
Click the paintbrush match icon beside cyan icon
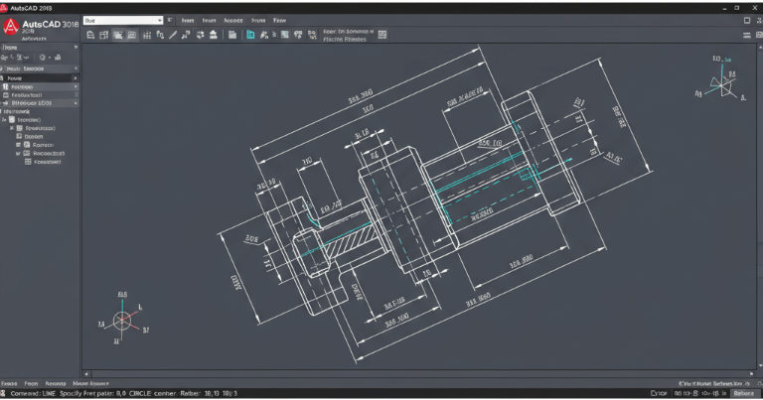tap(263, 35)
